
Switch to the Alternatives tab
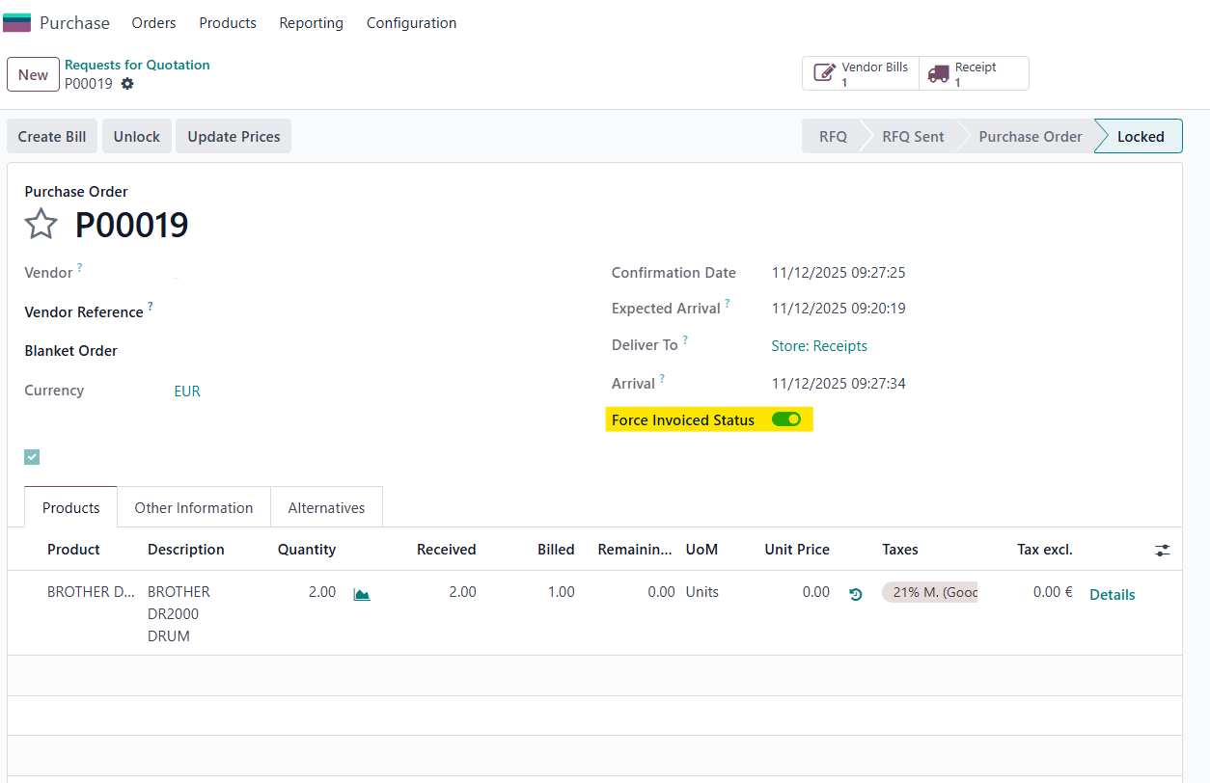(326, 507)
